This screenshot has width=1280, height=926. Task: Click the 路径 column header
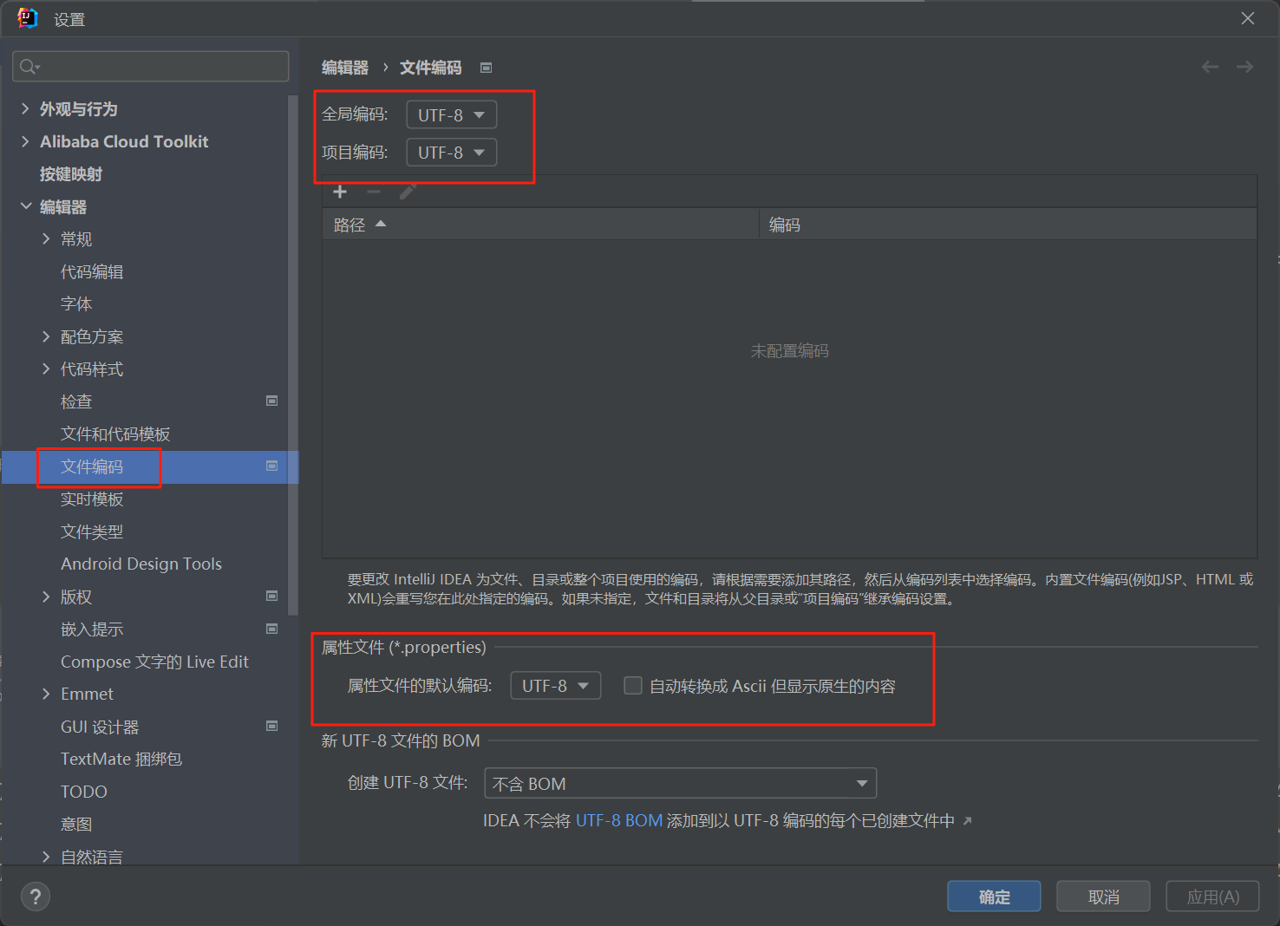pos(540,225)
